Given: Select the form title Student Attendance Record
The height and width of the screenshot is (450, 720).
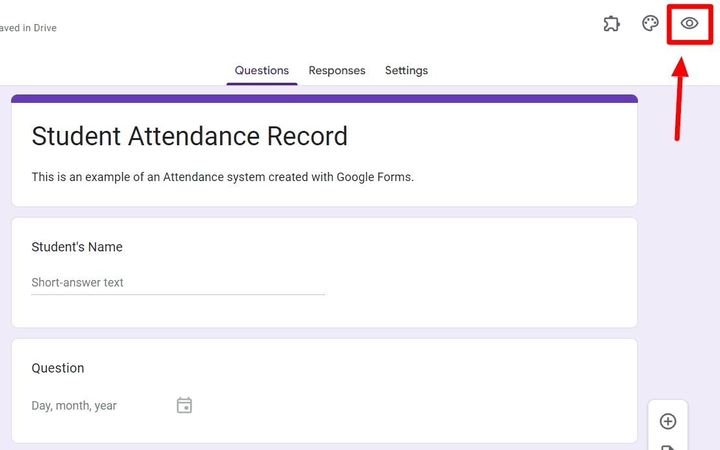Looking at the screenshot, I should pyautogui.click(x=189, y=136).
